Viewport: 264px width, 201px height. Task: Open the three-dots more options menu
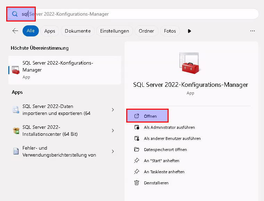coord(253,31)
